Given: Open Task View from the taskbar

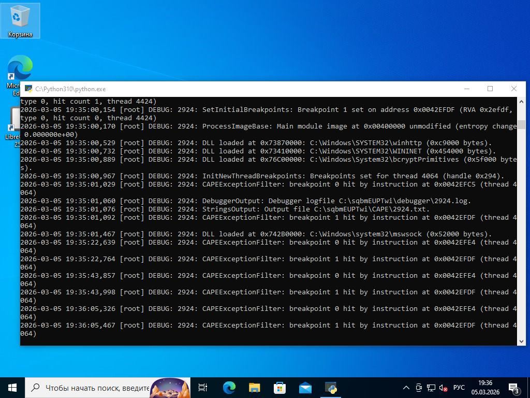Looking at the screenshot, I should (203, 387).
